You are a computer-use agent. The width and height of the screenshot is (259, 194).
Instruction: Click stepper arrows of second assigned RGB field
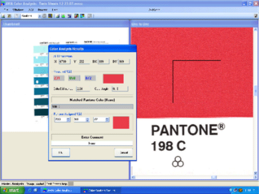pyautogui.click(x=87, y=119)
